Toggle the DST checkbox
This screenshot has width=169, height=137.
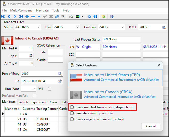(50, 89)
